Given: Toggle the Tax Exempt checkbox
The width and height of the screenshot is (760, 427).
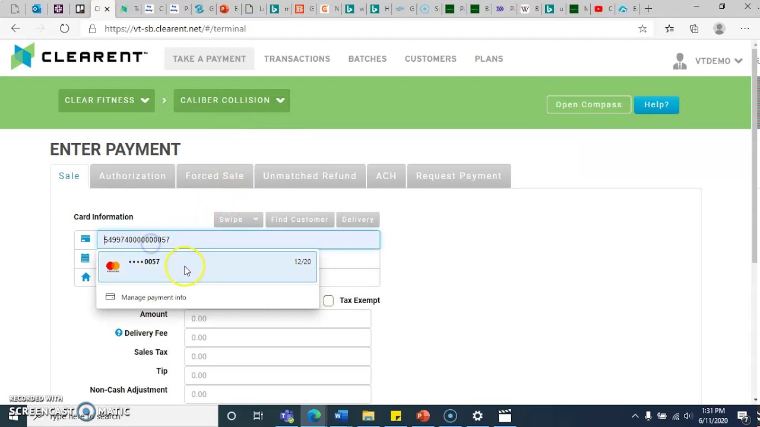Looking at the screenshot, I should [x=328, y=301].
